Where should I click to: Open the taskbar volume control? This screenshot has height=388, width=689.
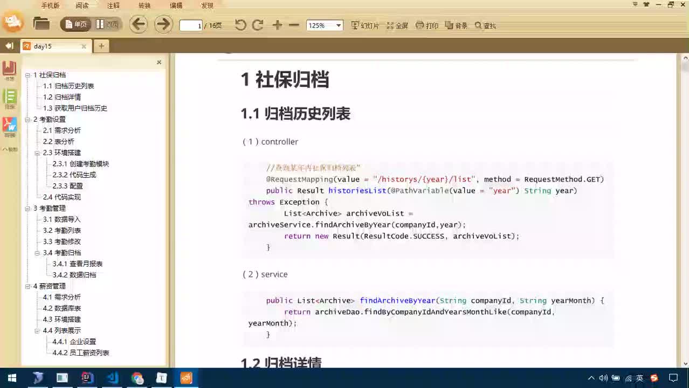pos(603,378)
